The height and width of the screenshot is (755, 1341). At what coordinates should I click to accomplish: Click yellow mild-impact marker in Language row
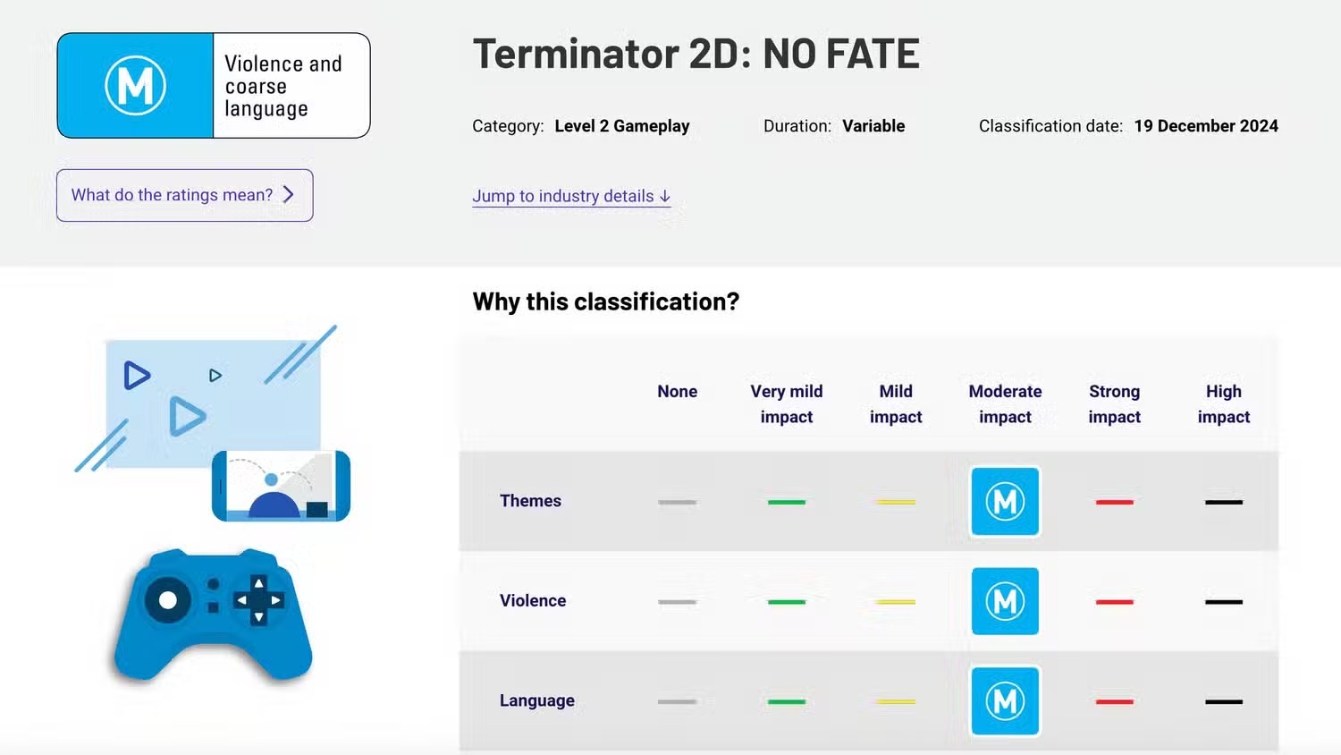[896, 701]
